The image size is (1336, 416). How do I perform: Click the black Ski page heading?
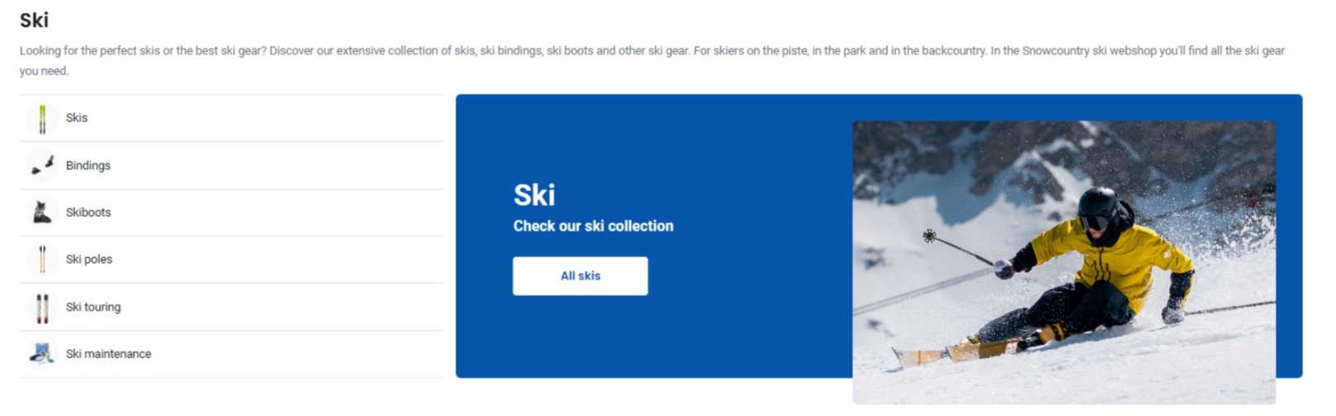coord(34,20)
